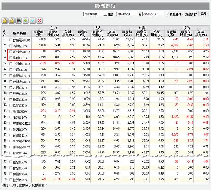Click the stock name 台積電(2330)
This screenshot has width=211, height=190.
[x=21, y=40]
